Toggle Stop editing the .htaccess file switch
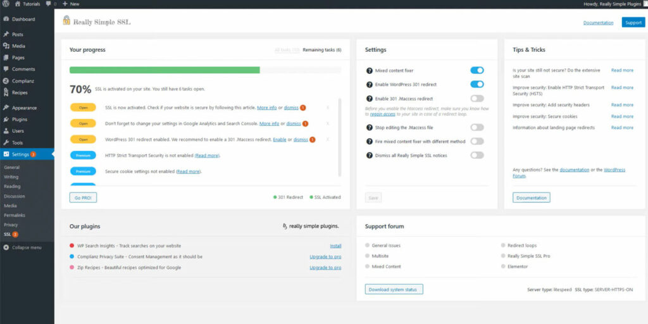 click(477, 127)
